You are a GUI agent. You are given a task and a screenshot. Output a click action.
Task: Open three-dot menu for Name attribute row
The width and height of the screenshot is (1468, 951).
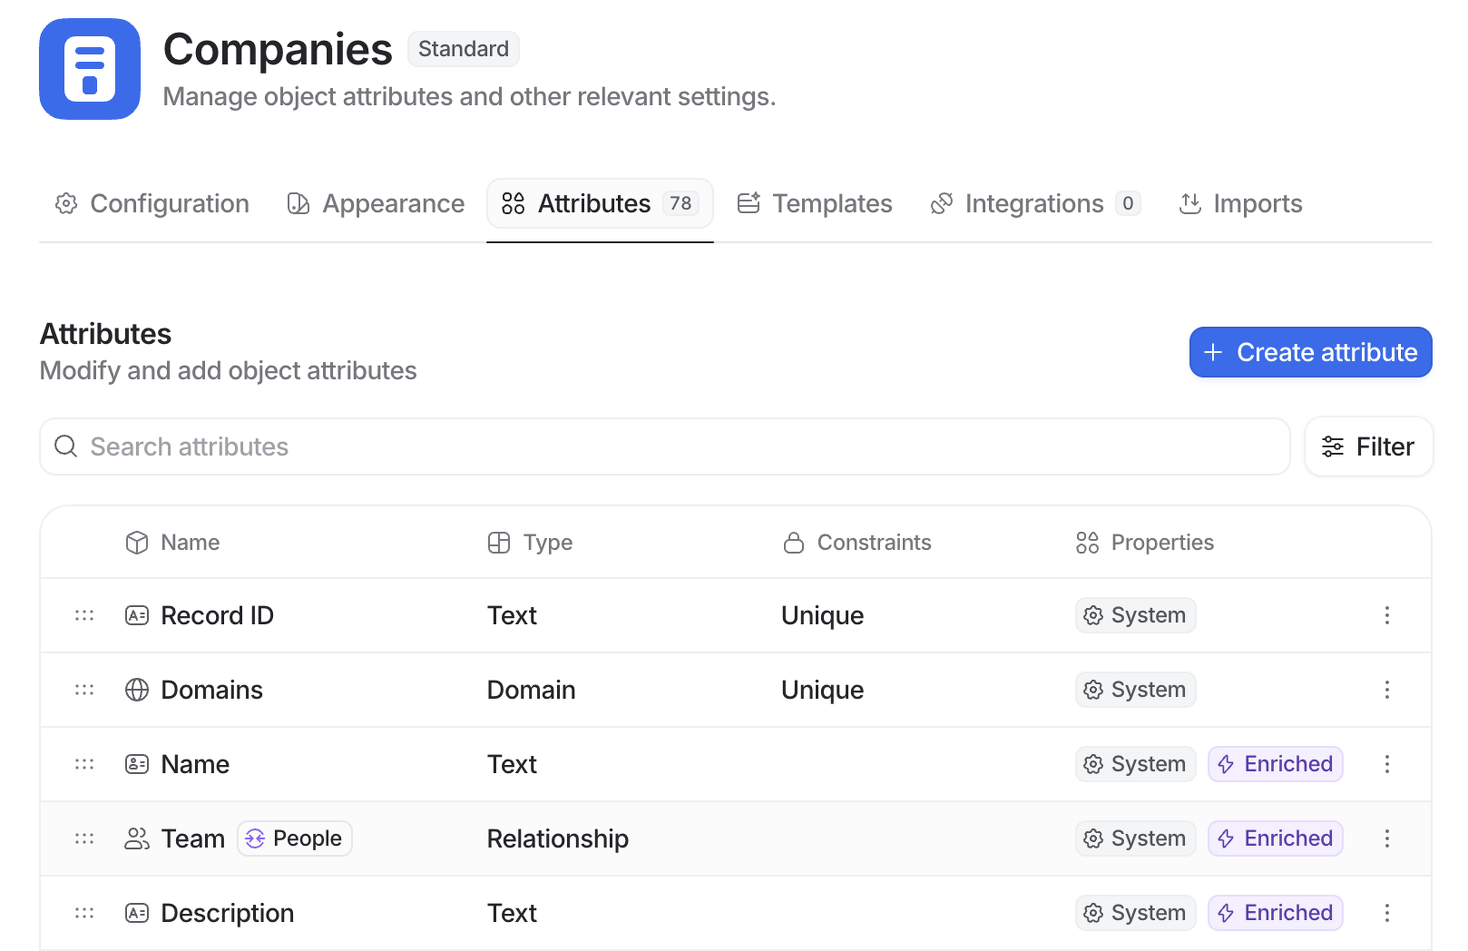(1387, 764)
